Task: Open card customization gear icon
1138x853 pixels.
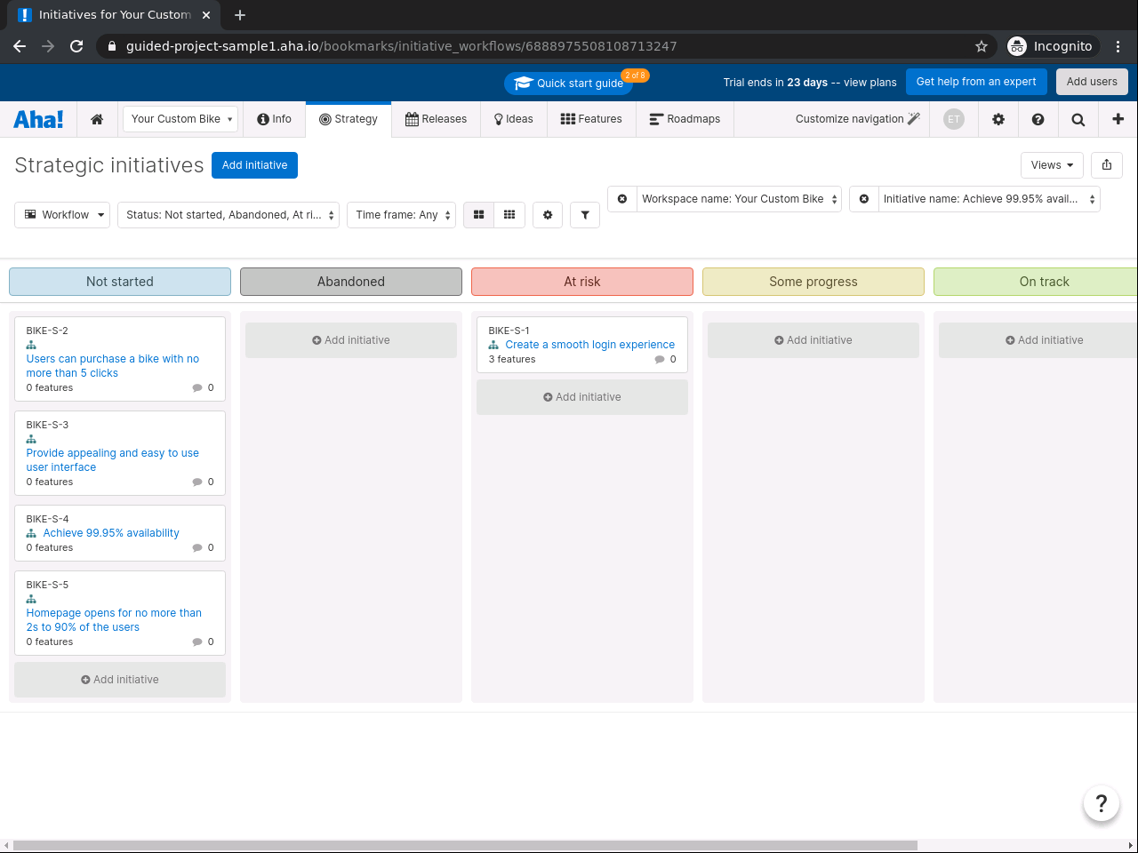Action: 548,215
